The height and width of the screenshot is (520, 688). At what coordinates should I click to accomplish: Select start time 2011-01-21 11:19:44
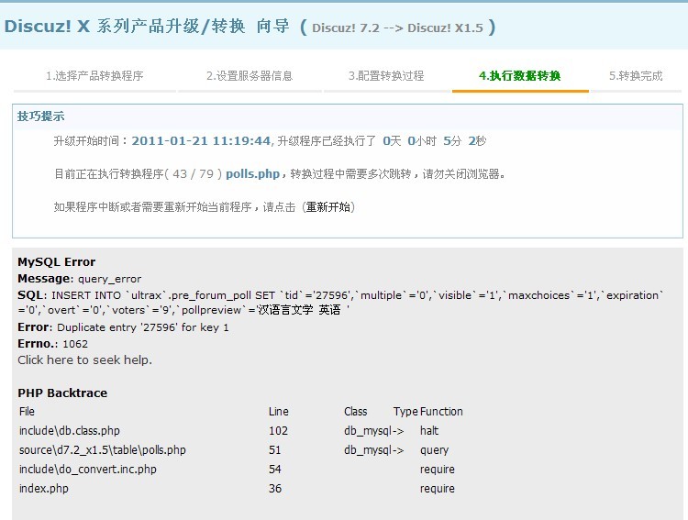(x=201, y=141)
